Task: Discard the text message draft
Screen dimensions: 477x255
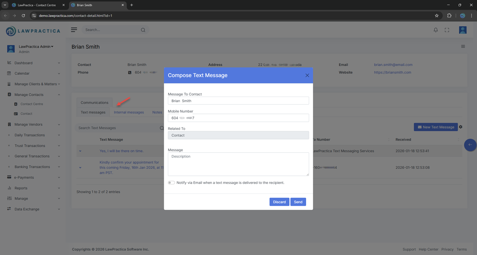Action: coord(279,202)
